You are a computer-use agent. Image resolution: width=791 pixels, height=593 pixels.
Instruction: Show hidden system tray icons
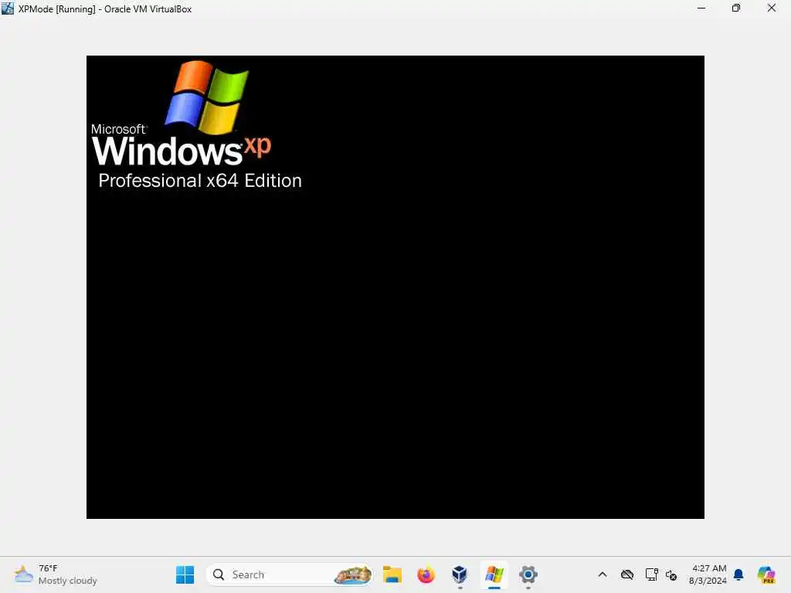tap(603, 574)
